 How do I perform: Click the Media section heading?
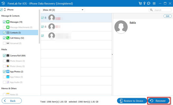click(4, 49)
